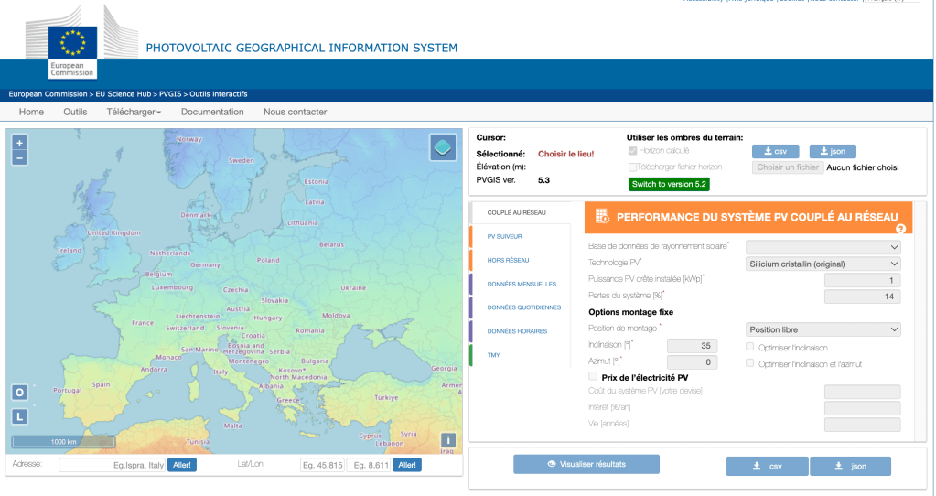Screen dimensions: 936x496
Task: Switch to the 'PV SUIVEUR' tab
Action: (x=505, y=236)
